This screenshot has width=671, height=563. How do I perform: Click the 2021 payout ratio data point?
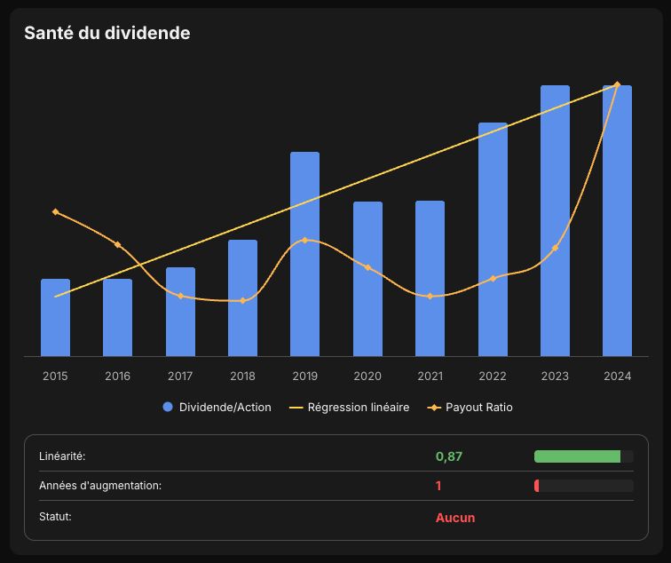coord(430,297)
